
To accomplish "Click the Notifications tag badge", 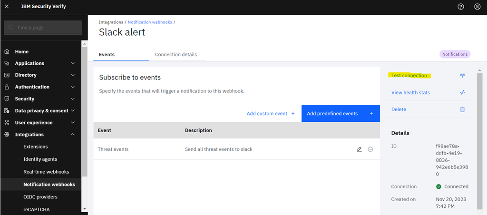I will [455, 54].
